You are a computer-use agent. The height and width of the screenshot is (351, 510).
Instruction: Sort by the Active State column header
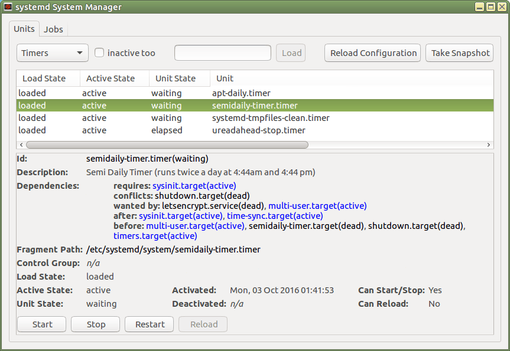[x=115, y=78]
